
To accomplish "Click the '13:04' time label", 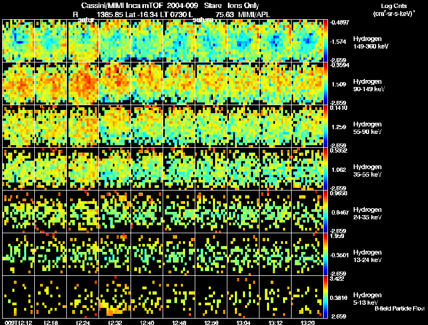I will pyautogui.click(x=243, y=323).
